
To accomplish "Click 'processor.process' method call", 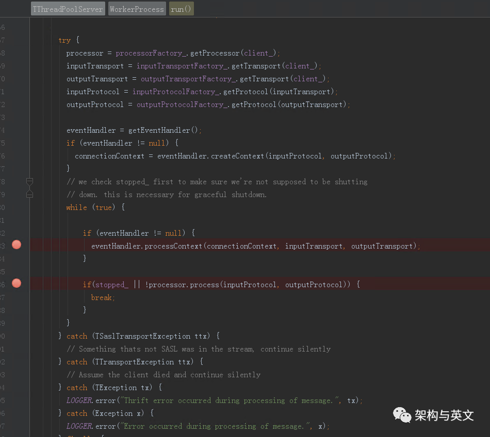I will [184, 285].
